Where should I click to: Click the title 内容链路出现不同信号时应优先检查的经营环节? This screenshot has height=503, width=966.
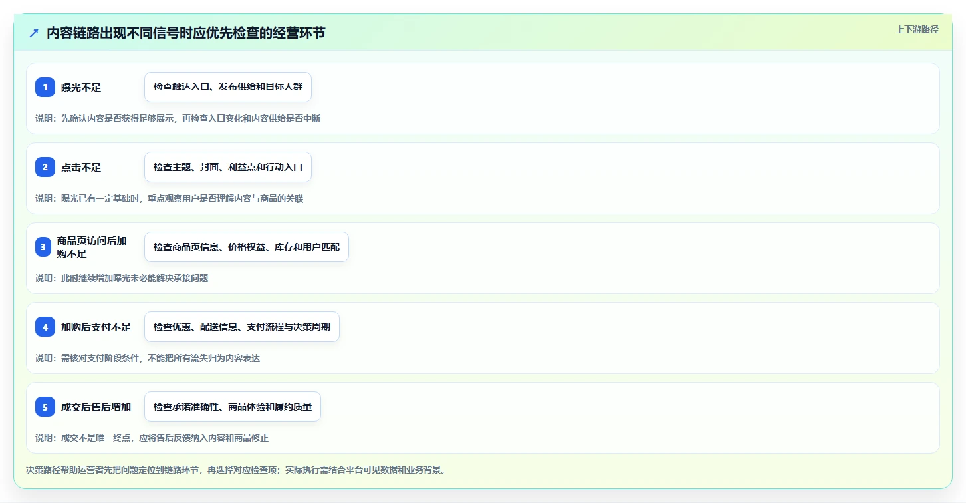coord(186,33)
